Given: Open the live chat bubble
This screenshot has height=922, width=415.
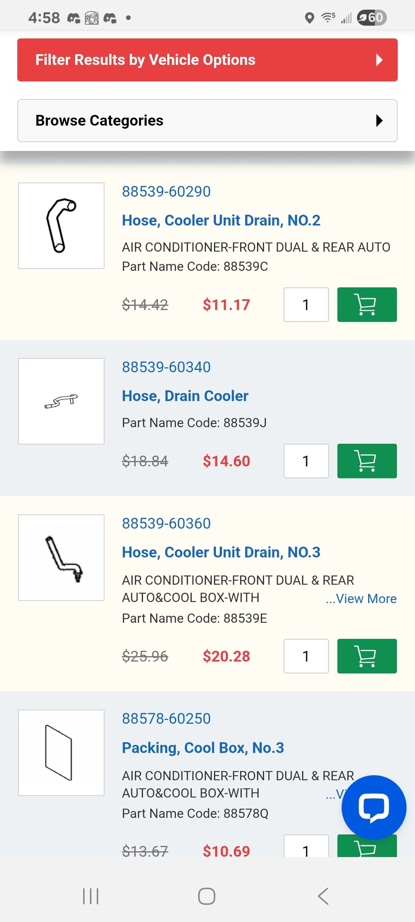Looking at the screenshot, I should pyautogui.click(x=374, y=808).
